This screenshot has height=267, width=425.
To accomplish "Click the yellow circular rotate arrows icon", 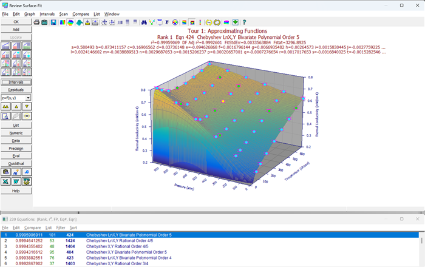I will click(x=217, y=22).
